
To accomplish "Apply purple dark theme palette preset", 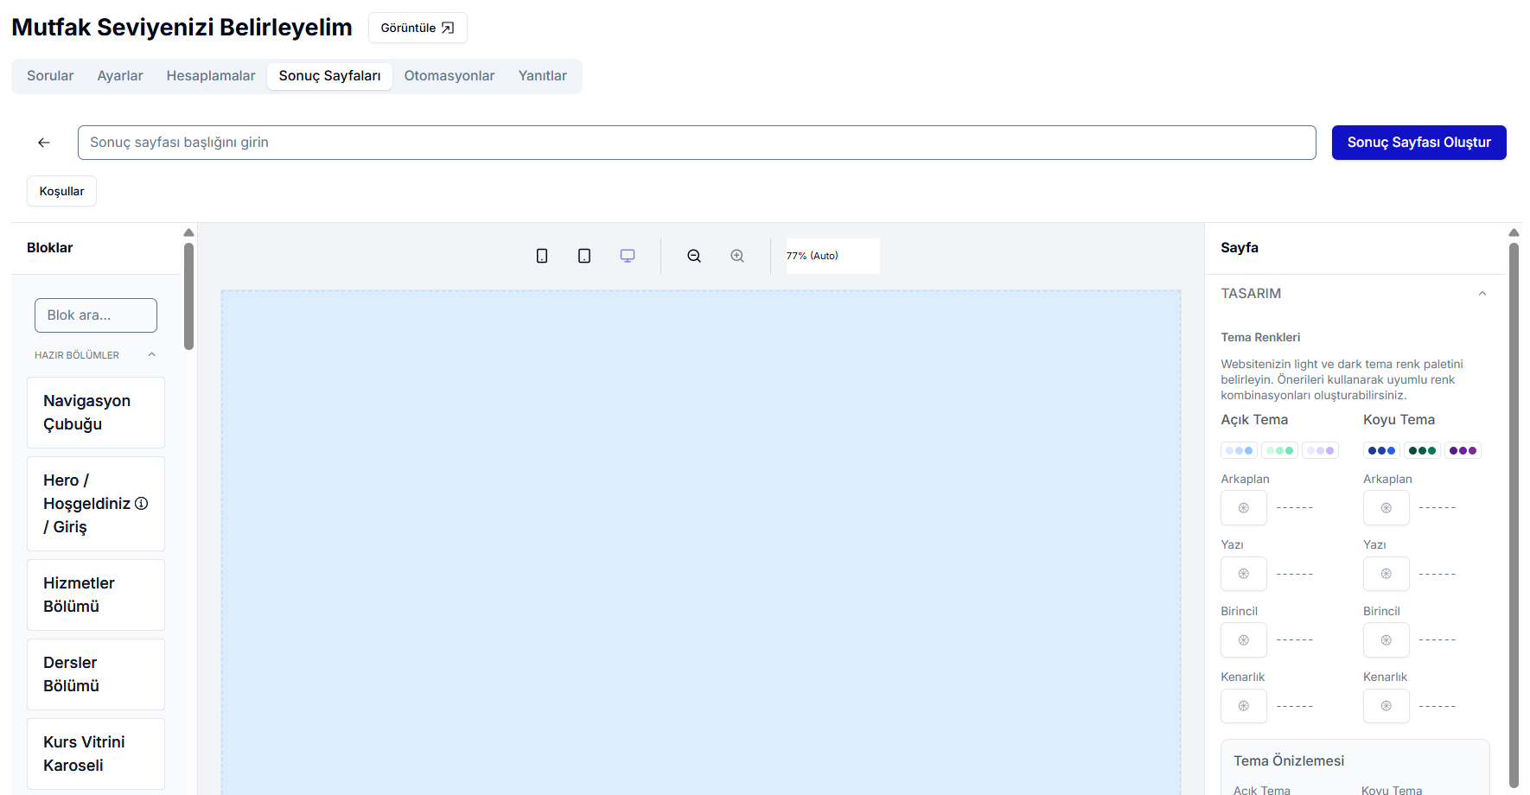I will [1463, 450].
